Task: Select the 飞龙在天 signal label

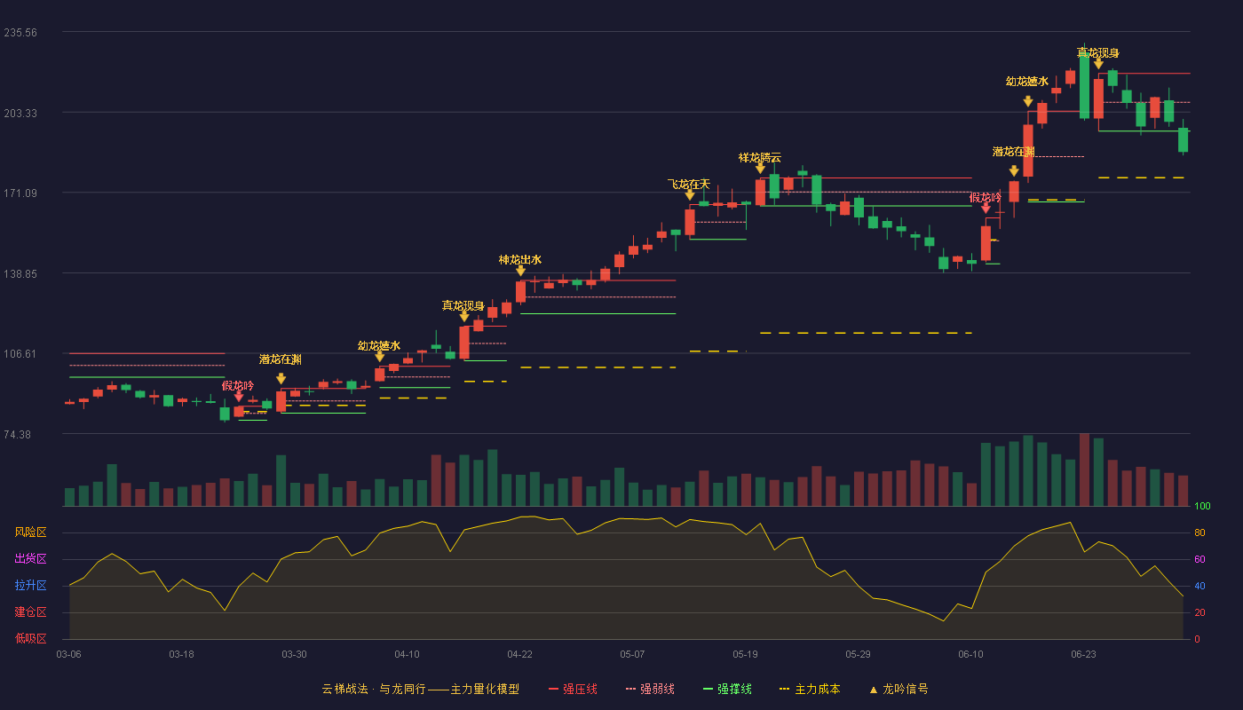Action: point(690,184)
